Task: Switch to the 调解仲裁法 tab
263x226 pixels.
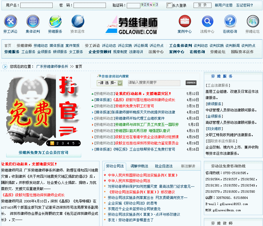Action: pyautogui.click(x=139, y=166)
